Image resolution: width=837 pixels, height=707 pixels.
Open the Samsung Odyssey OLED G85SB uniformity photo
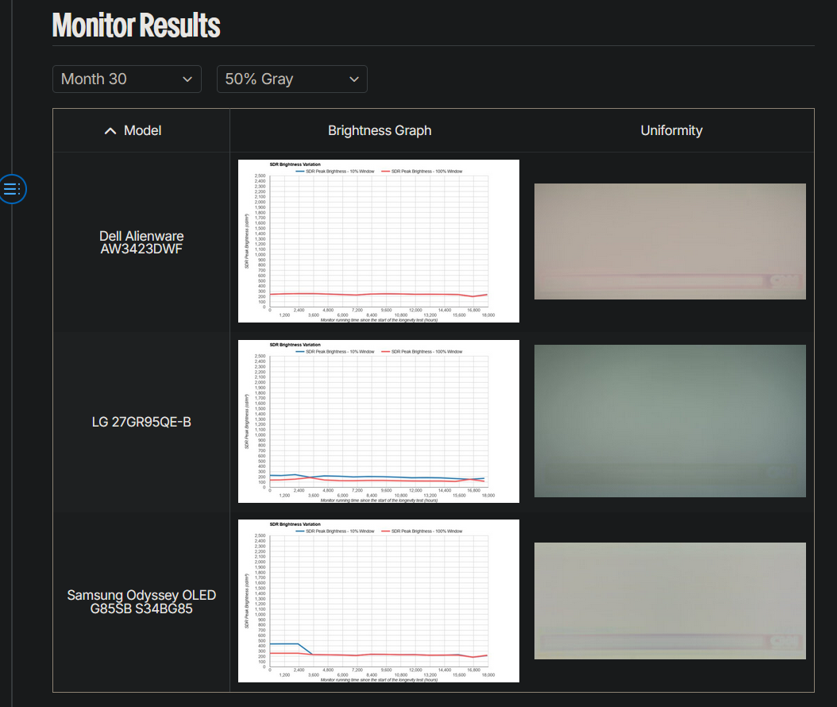670,601
